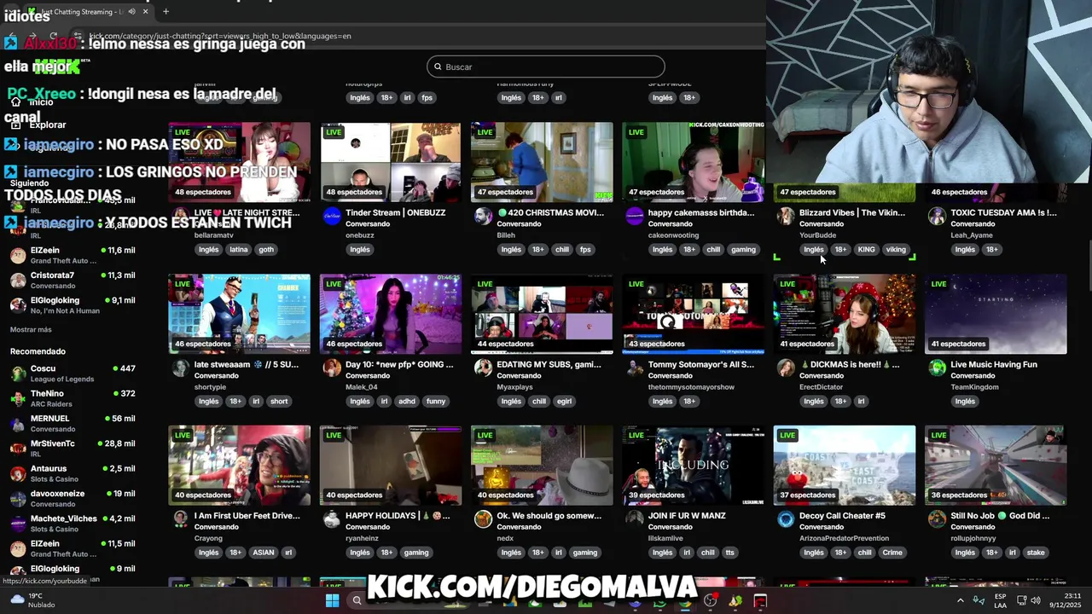Open Coscu's channel avatar in Recomendado
The width and height of the screenshot is (1092, 614).
point(18,374)
